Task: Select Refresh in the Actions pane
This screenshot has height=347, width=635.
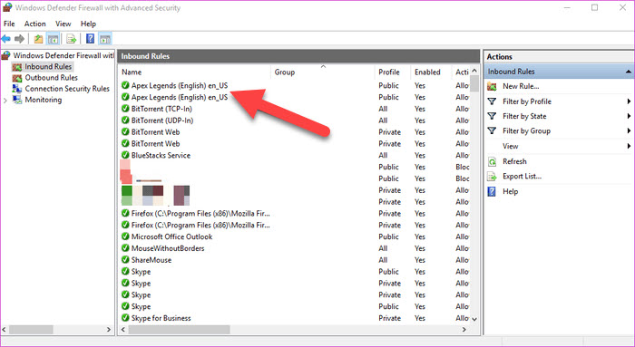Action: click(x=514, y=161)
